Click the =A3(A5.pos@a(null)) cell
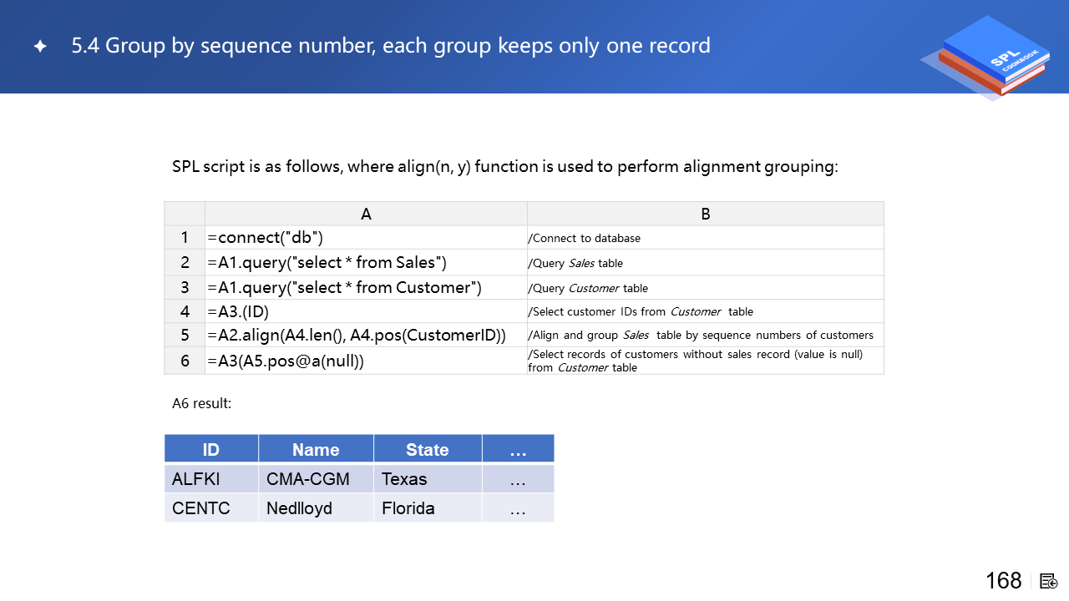Screen dimensions: 1069x601 pos(366,361)
